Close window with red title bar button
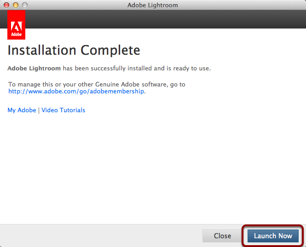This screenshot has height=247, width=306. click(x=6, y=5)
